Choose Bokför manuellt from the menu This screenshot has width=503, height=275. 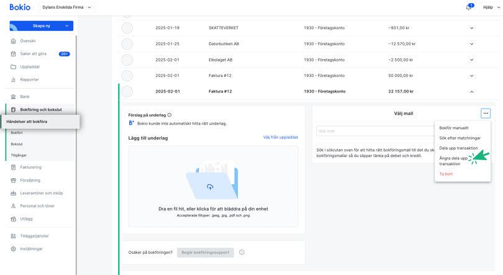pyautogui.click(x=454, y=128)
